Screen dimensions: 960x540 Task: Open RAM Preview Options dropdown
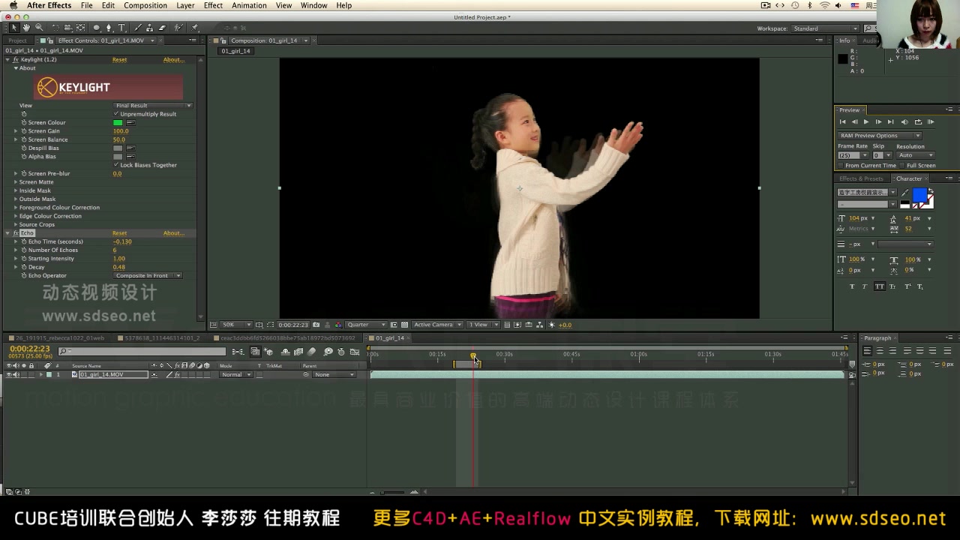879,136
